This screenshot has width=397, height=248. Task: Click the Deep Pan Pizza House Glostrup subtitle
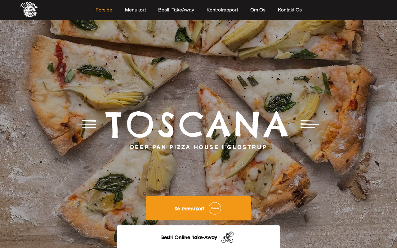pos(198,147)
